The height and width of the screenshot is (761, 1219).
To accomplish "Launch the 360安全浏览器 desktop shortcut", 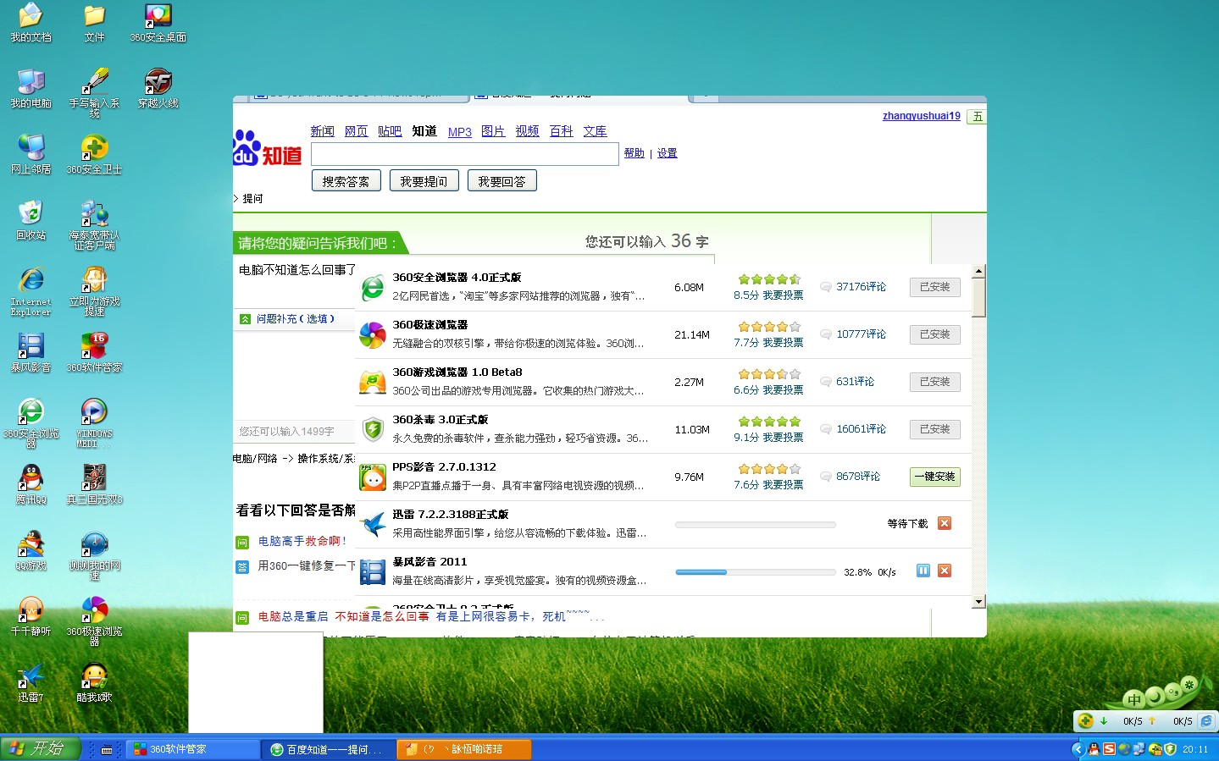I will [x=30, y=423].
